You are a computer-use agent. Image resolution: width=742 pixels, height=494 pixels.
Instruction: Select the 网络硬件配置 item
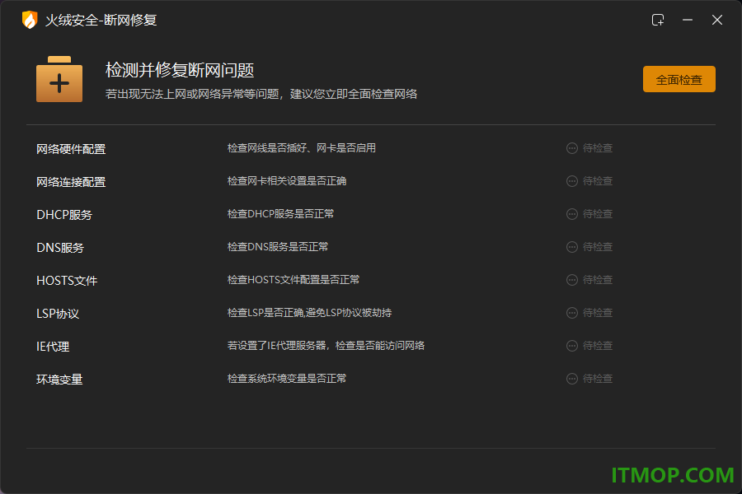pyautogui.click(x=71, y=149)
